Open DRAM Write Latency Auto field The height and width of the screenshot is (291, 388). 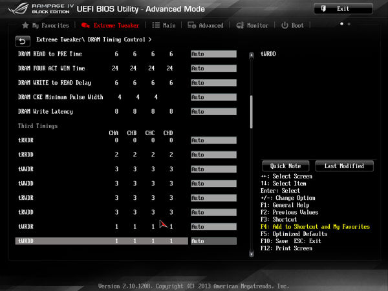tap(214, 112)
